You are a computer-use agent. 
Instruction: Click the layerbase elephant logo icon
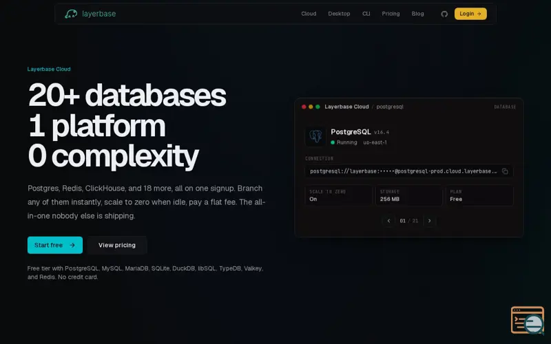(71, 14)
